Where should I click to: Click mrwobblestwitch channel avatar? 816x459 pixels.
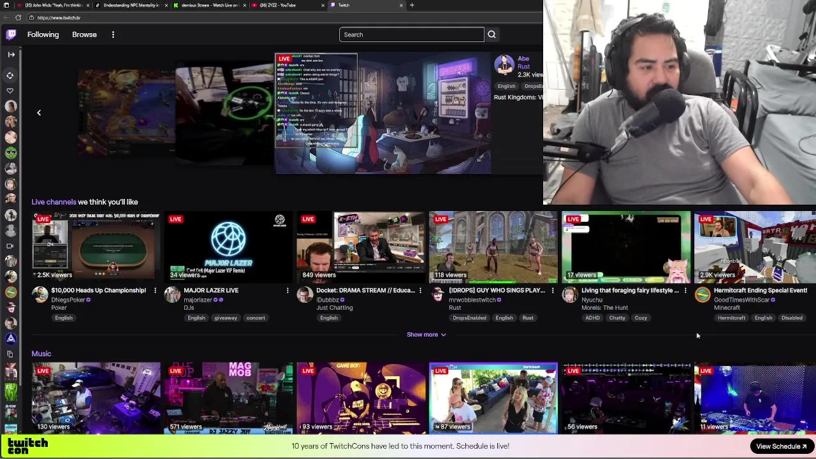pos(437,294)
